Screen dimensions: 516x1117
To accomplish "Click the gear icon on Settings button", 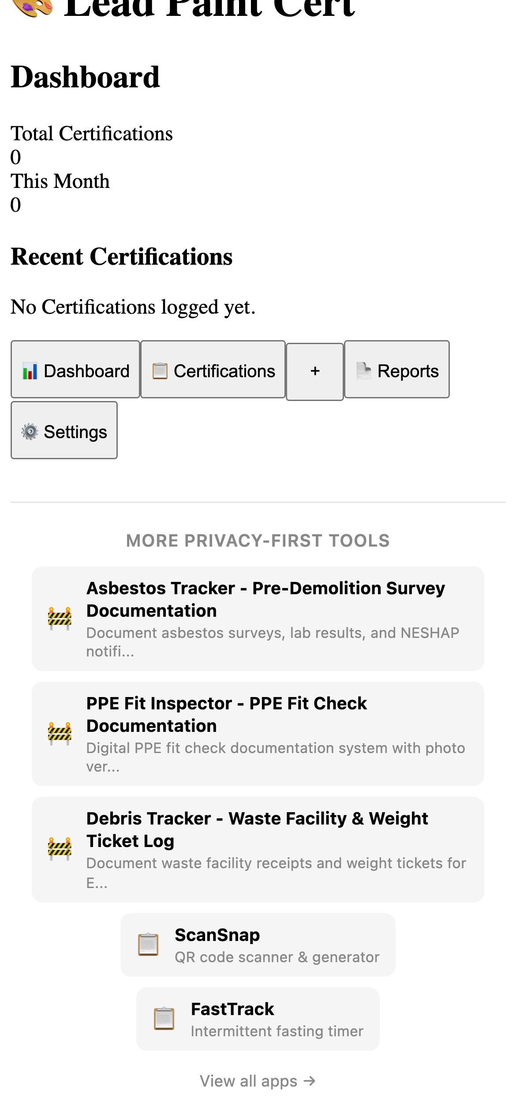I will tap(30, 431).
